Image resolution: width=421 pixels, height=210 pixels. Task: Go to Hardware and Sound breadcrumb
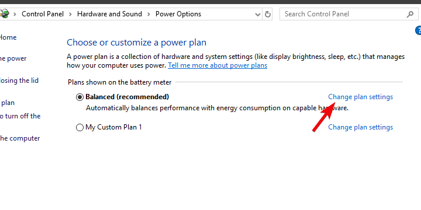109,14
